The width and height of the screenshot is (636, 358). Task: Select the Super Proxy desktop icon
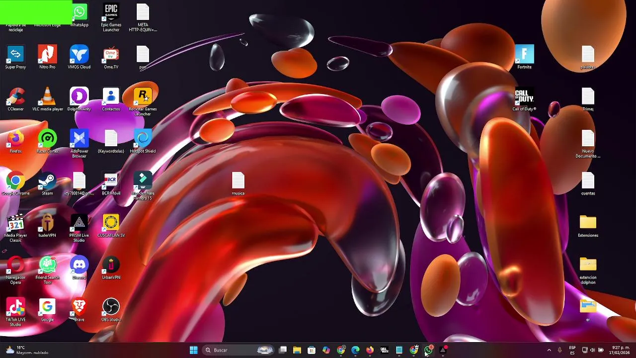[x=15, y=57]
